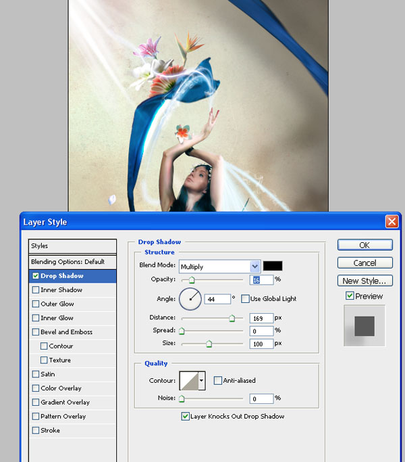Enable the Satin checkbox
405x462 pixels.
(x=36, y=374)
